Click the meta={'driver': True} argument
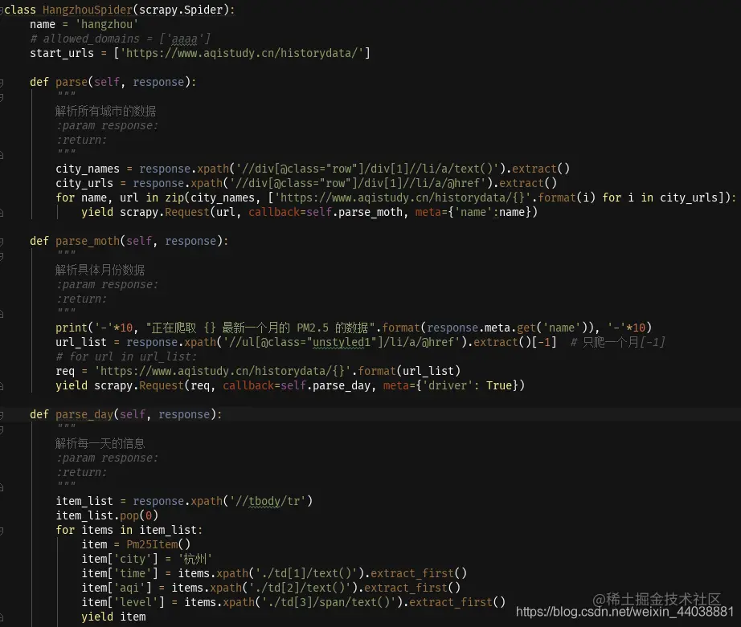Image resolution: width=741 pixels, height=627 pixels. point(451,385)
